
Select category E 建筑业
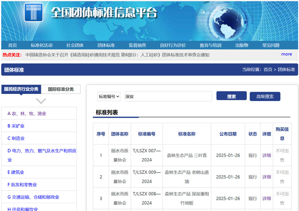[16, 172]
